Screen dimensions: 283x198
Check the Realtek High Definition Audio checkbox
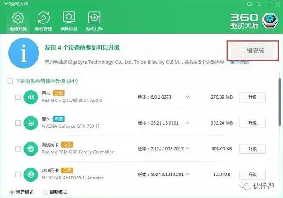coord(18,97)
